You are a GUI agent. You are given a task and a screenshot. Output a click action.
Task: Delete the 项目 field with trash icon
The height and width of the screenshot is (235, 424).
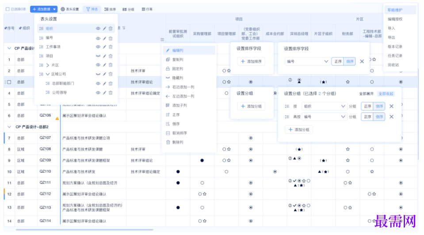[x=111, y=56]
